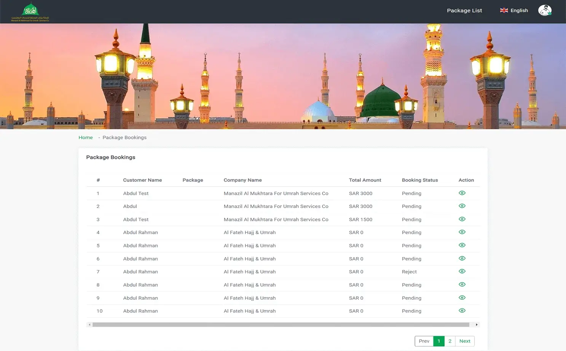
Task: Navigate to Home via the breadcrumb link
Action: click(x=85, y=137)
